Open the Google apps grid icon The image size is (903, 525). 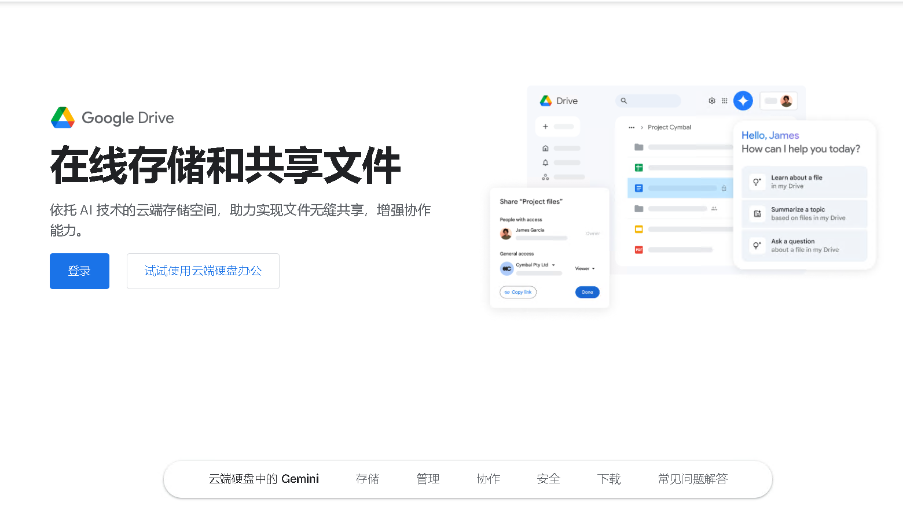[x=724, y=101]
